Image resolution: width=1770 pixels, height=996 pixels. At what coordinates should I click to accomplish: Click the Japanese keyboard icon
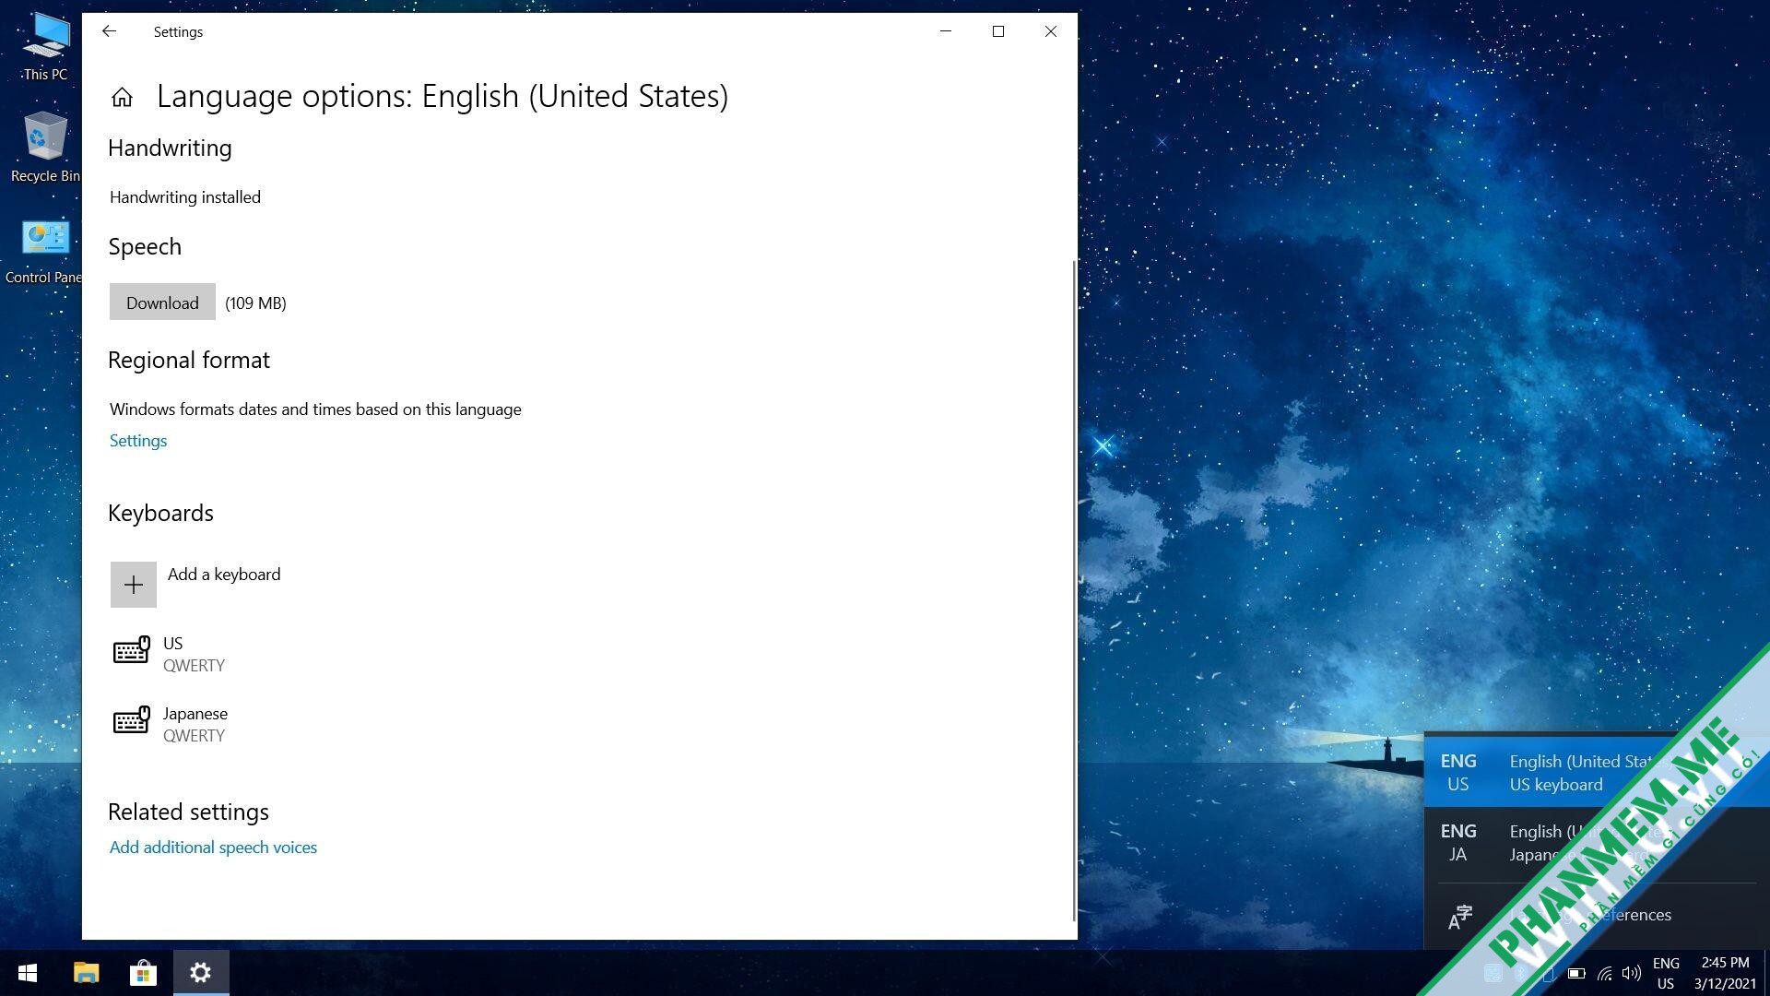(132, 720)
